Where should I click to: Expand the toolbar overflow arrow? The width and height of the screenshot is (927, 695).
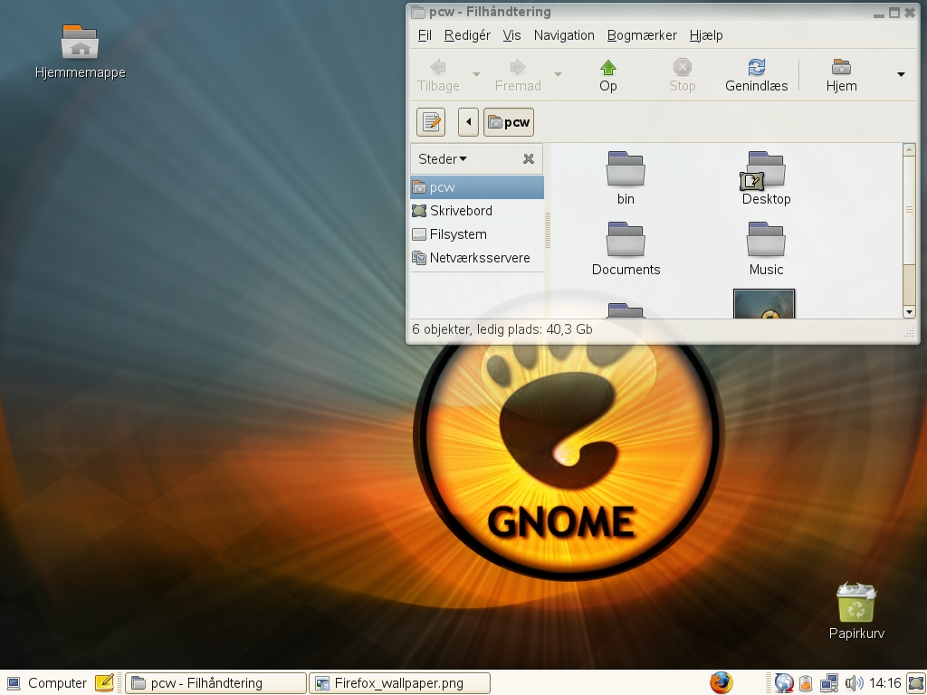[901, 74]
